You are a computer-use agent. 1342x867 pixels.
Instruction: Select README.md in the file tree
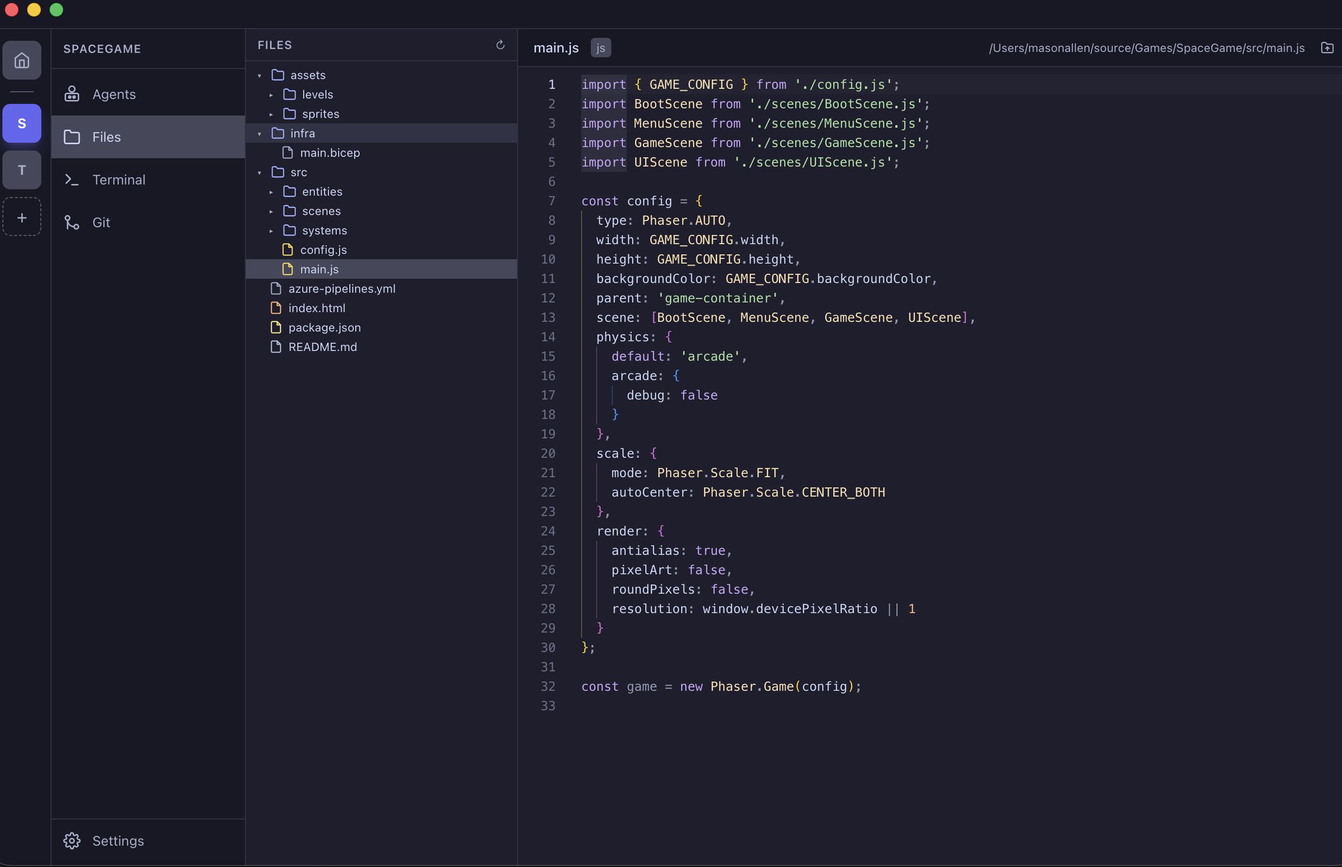(x=322, y=347)
